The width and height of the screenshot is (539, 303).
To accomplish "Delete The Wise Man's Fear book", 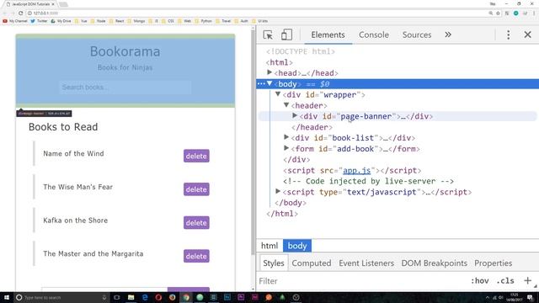I will coord(196,189).
